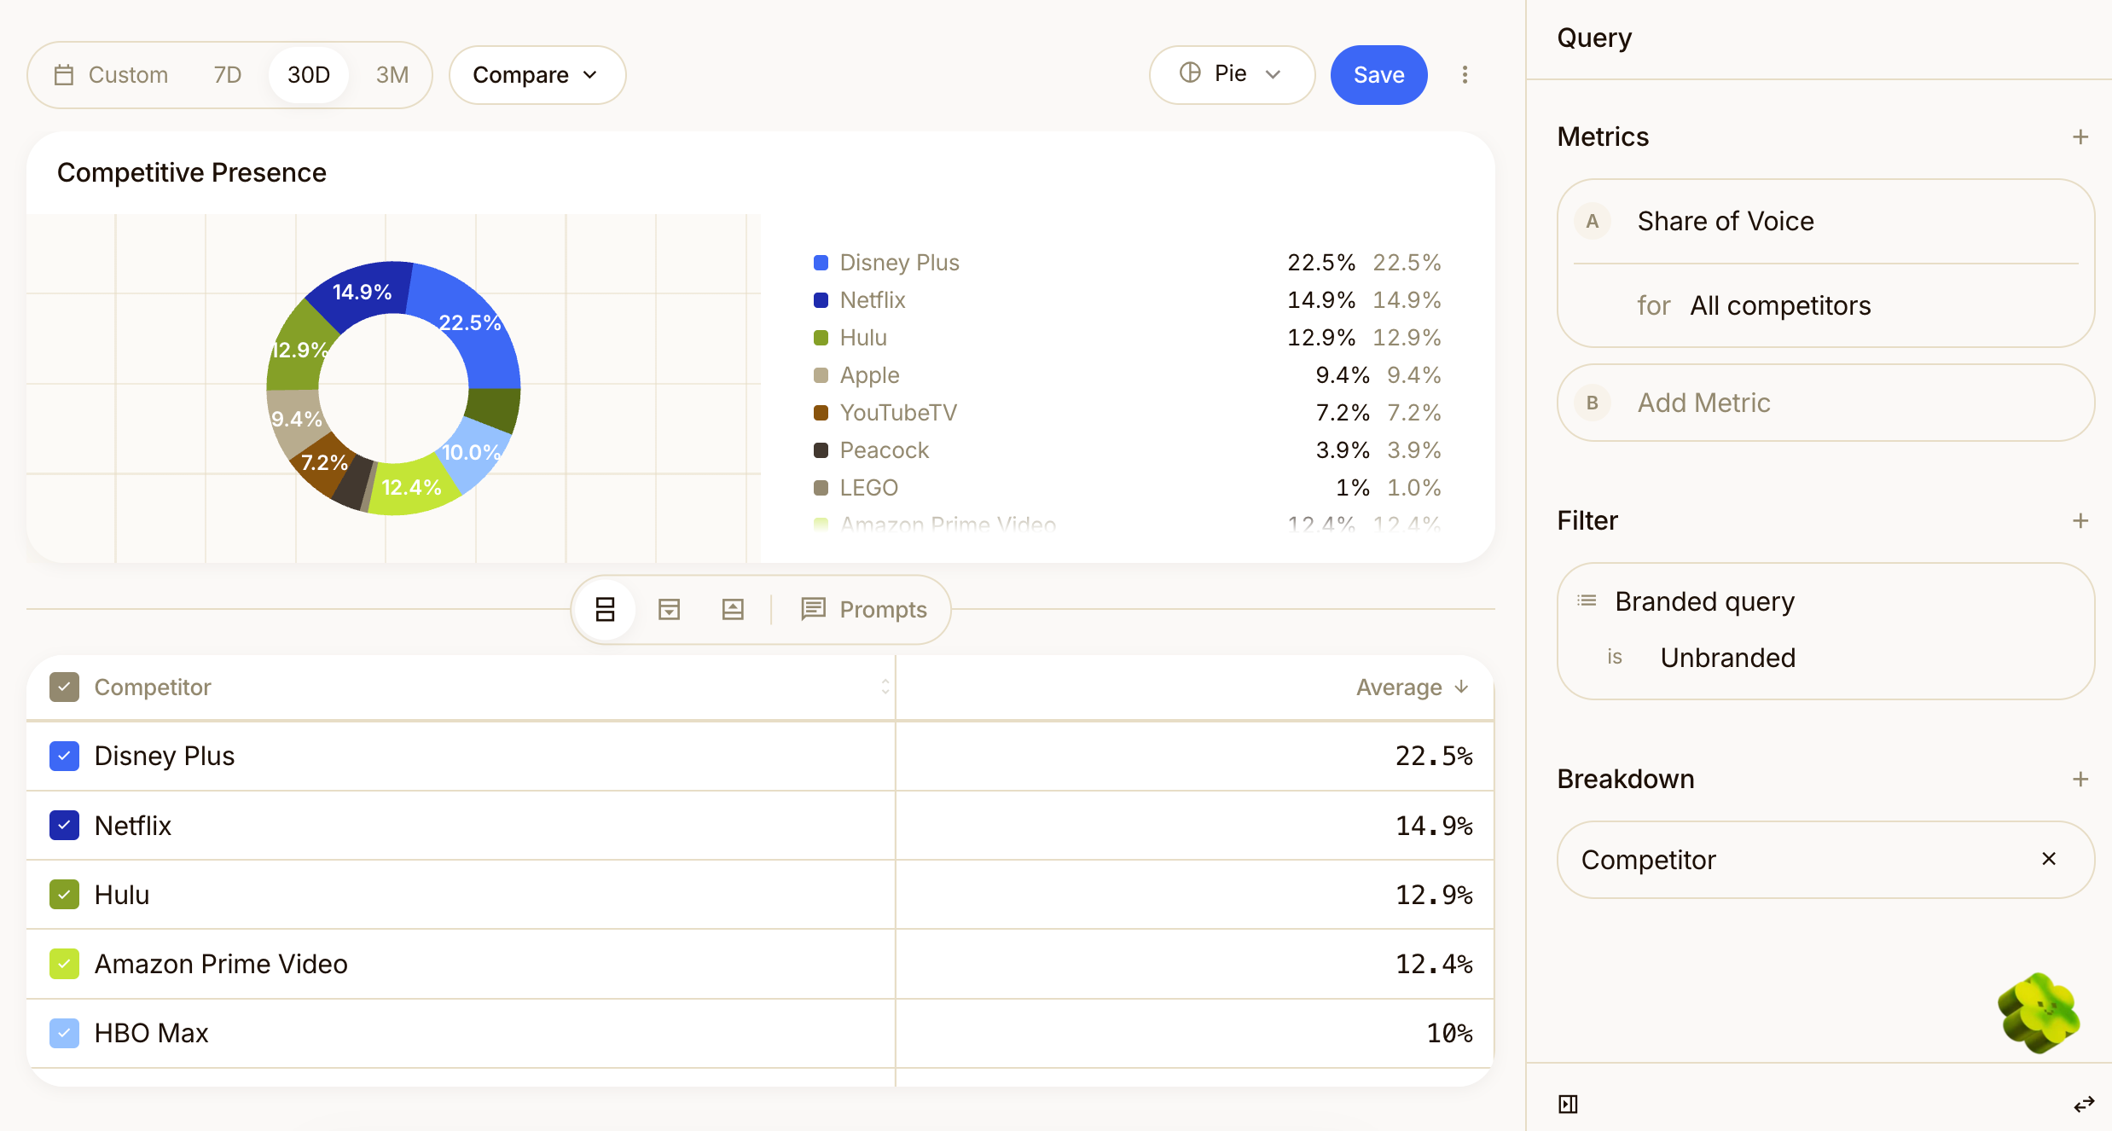Click the Hulu legend color swatch

821,338
